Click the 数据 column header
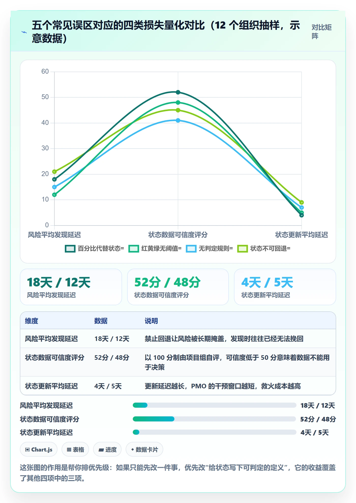Image resolution: width=356 pixels, height=503 pixels. tap(101, 321)
